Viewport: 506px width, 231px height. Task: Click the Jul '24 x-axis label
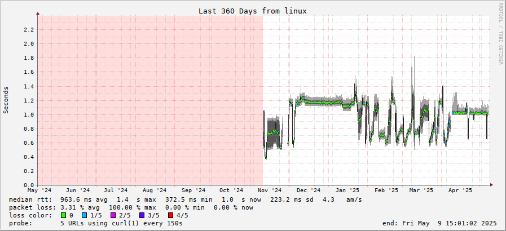coord(116,190)
